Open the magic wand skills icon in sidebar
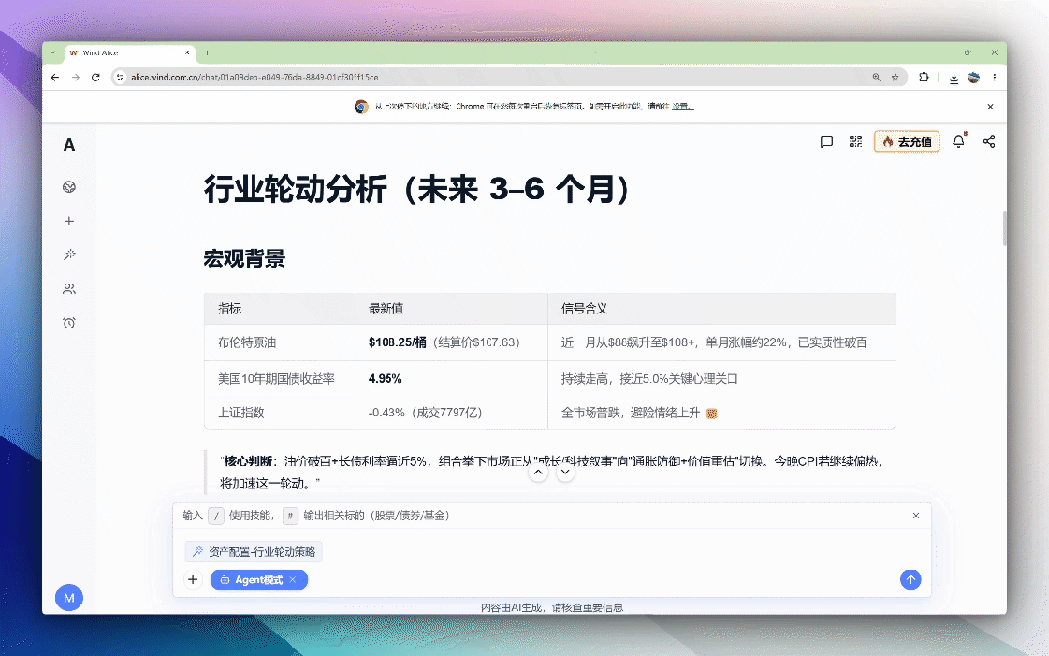The height and width of the screenshot is (656, 1049). 69,255
